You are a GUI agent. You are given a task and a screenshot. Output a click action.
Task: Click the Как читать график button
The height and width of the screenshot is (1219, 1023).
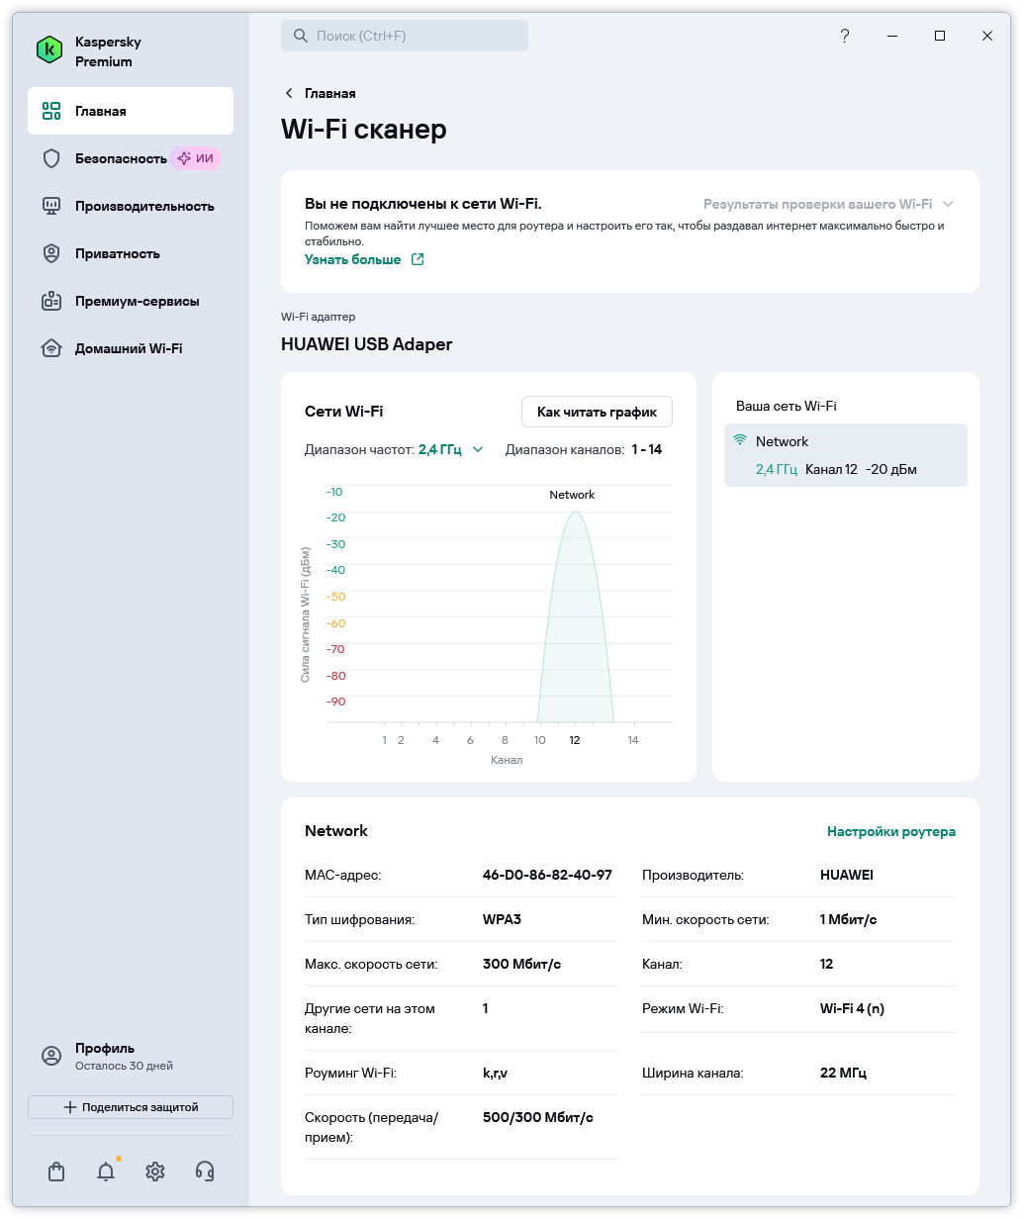(x=597, y=412)
